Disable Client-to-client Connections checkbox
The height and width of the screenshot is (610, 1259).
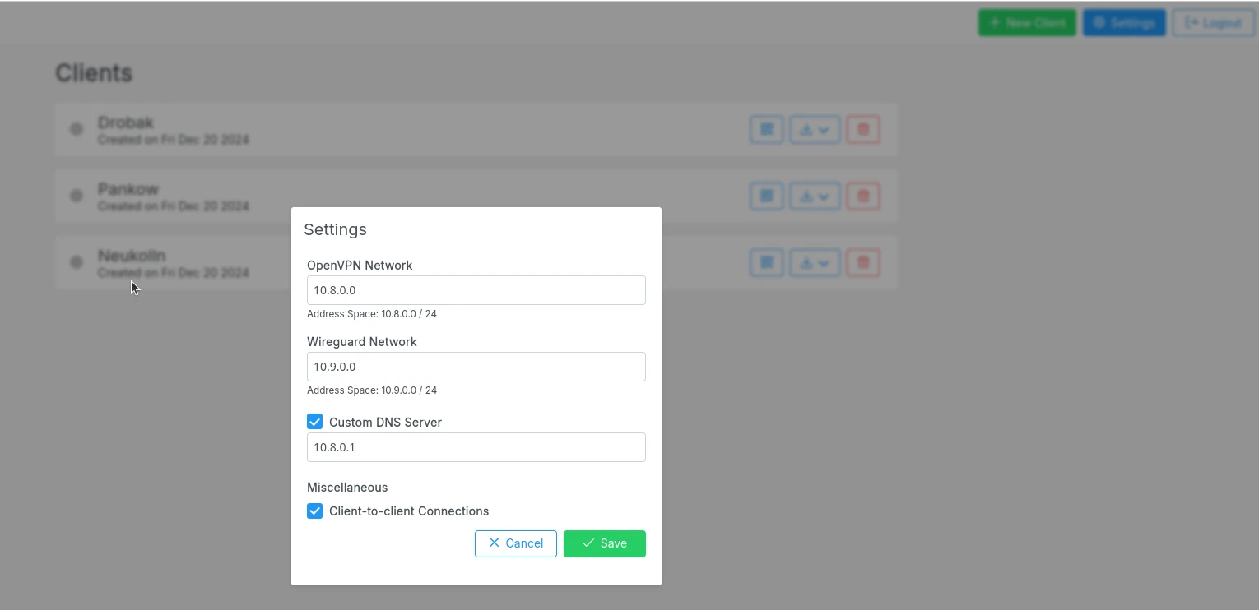(x=315, y=511)
